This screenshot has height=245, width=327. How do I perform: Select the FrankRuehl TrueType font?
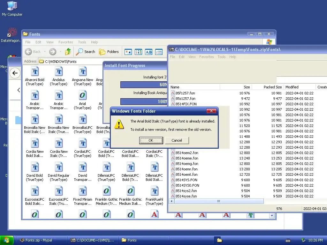pyautogui.click(x=155, y=191)
